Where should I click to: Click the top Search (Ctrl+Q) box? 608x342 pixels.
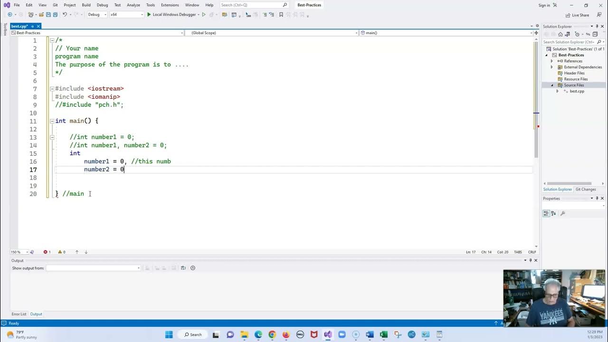click(x=254, y=5)
